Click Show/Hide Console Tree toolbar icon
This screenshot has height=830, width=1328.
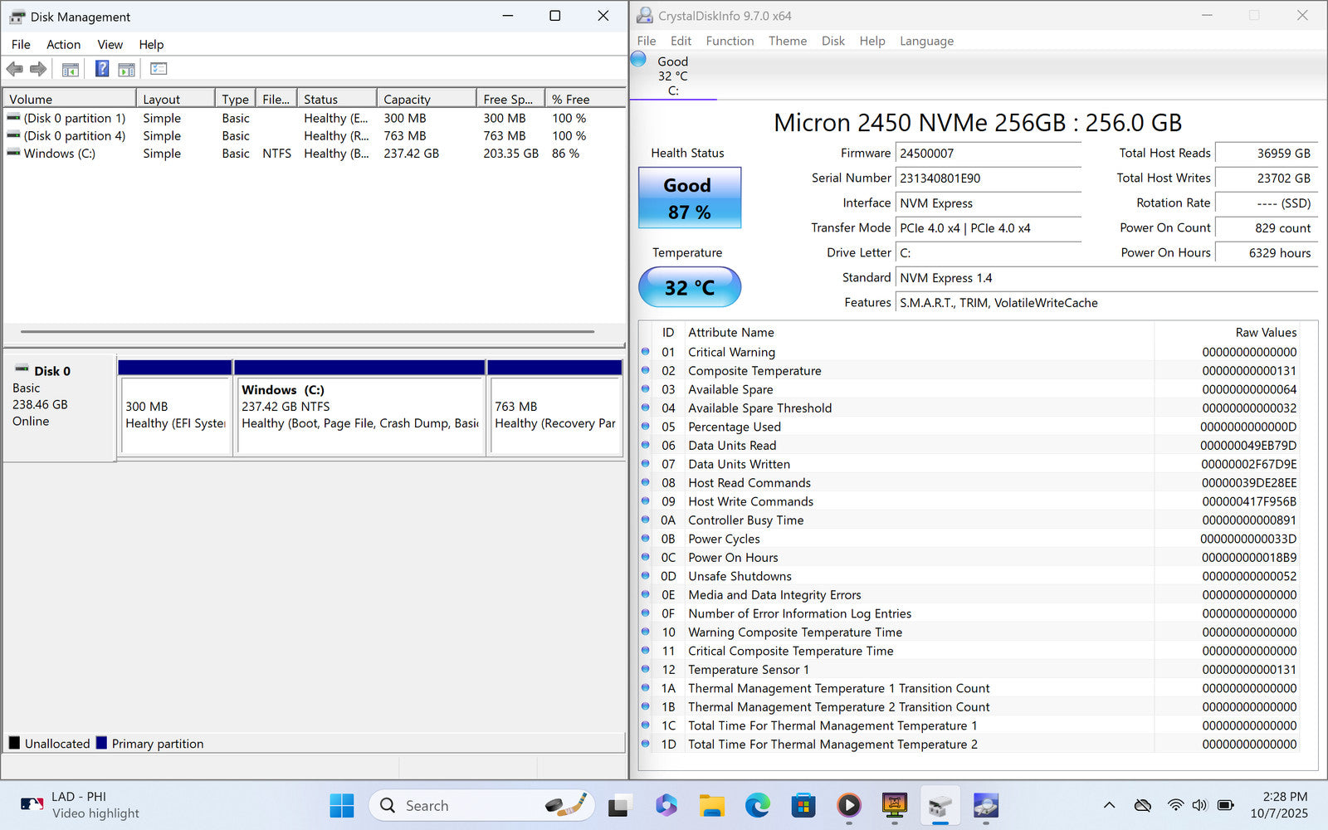71,69
